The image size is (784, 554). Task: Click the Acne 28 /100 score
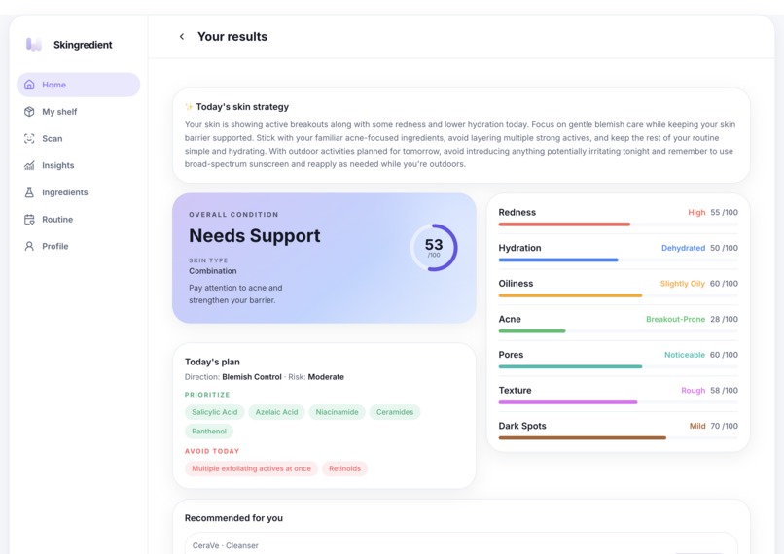(x=724, y=319)
